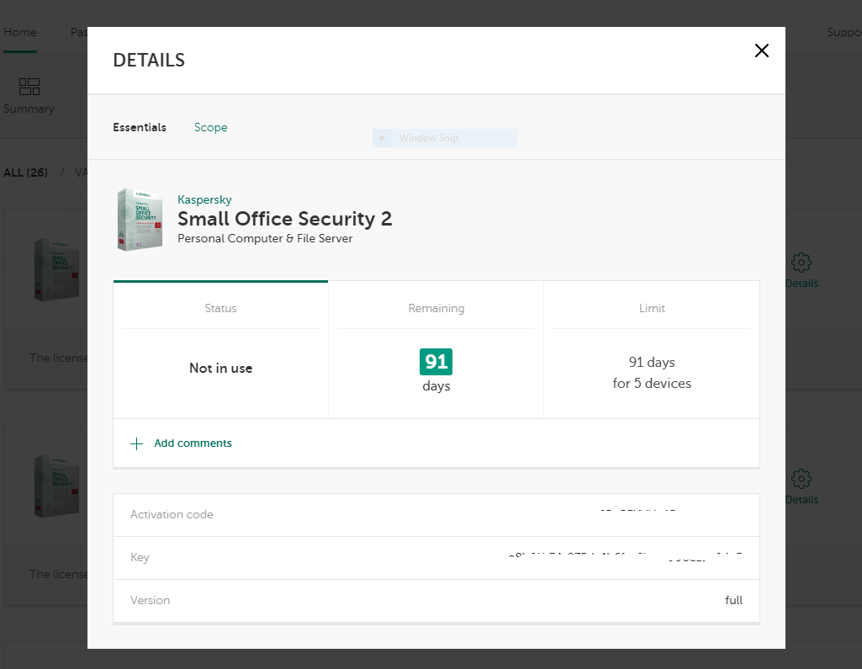Click the Small Office Security box image

[140, 220]
